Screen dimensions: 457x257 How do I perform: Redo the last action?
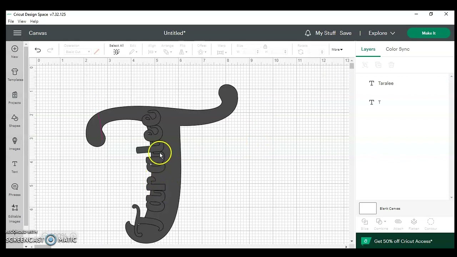click(50, 50)
